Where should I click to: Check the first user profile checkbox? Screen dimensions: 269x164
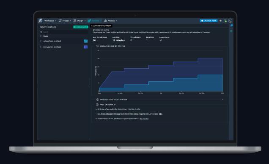pos(41,41)
